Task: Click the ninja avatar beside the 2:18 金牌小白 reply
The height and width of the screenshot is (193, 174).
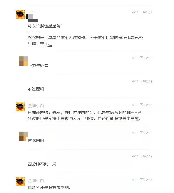Action: pyautogui.click(x=20, y=107)
